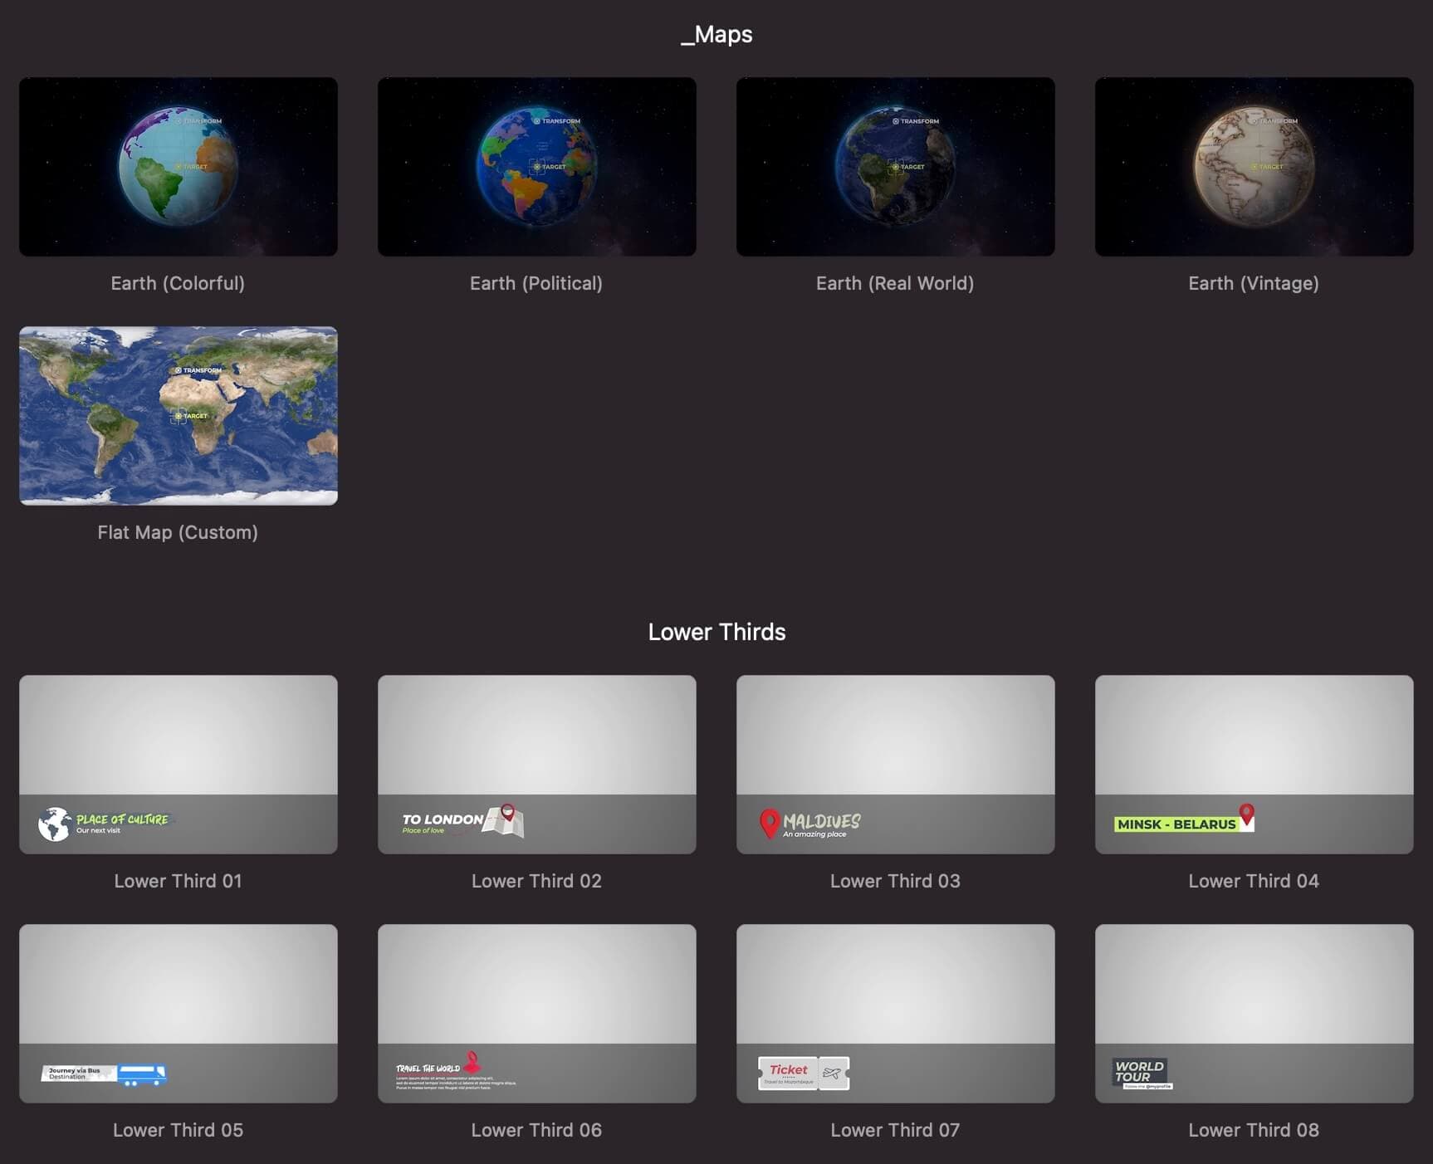Viewport: 1433px width, 1164px height.
Task: Open the 'WORLD TOUR' Lower Third 08 template
Action: [1254, 1013]
